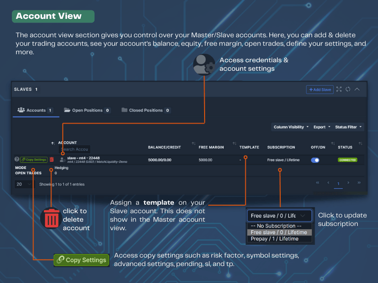Collapse the Slaves panel with chevron
Image resolution: width=378 pixels, height=283 pixels.
click(357, 89)
